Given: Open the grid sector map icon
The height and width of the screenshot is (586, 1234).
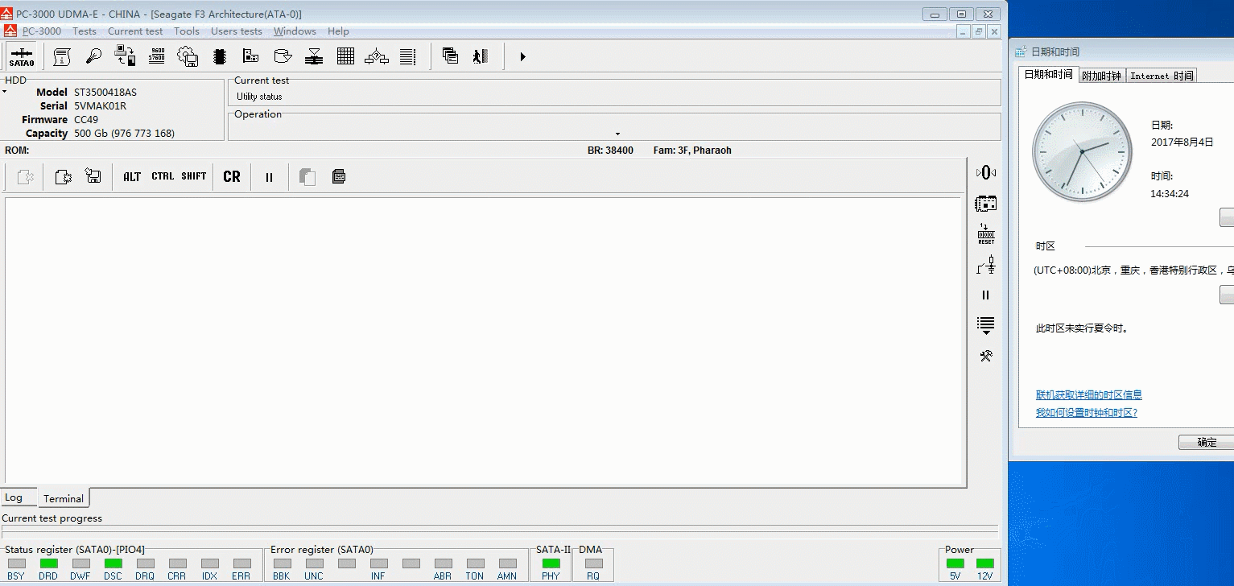Looking at the screenshot, I should tap(345, 56).
